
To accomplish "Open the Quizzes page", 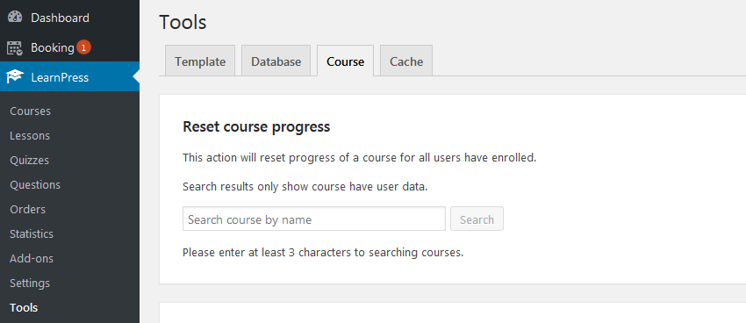I will pyautogui.click(x=30, y=161).
